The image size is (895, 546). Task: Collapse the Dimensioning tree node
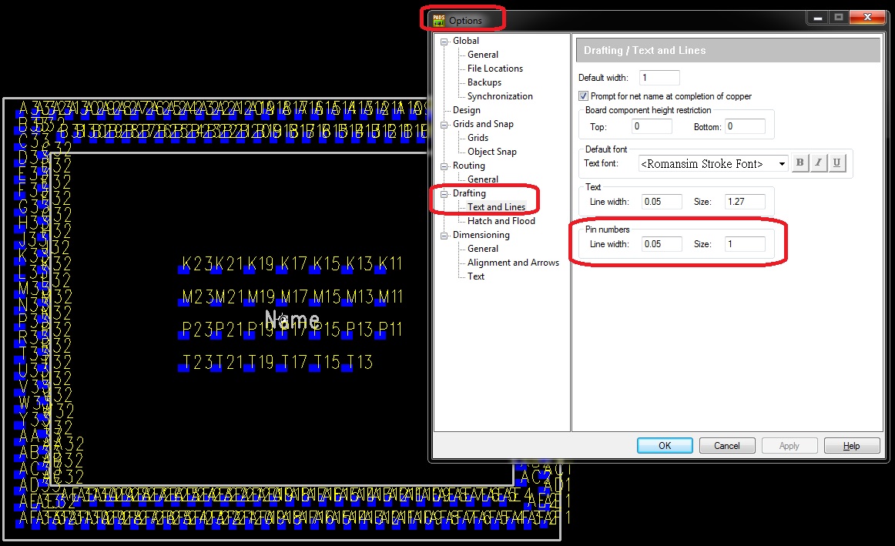(444, 235)
